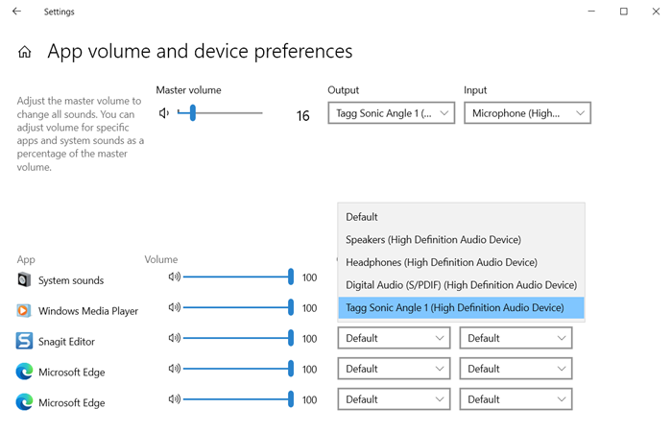Choose Speakers (High Definition Audio Device)
The height and width of the screenshot is (433, 672).
tap(433, 239)
